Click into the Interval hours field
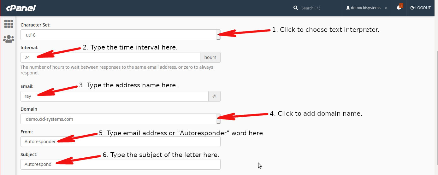The width and height of the screenshot is (438, 175). click(110, 57)
